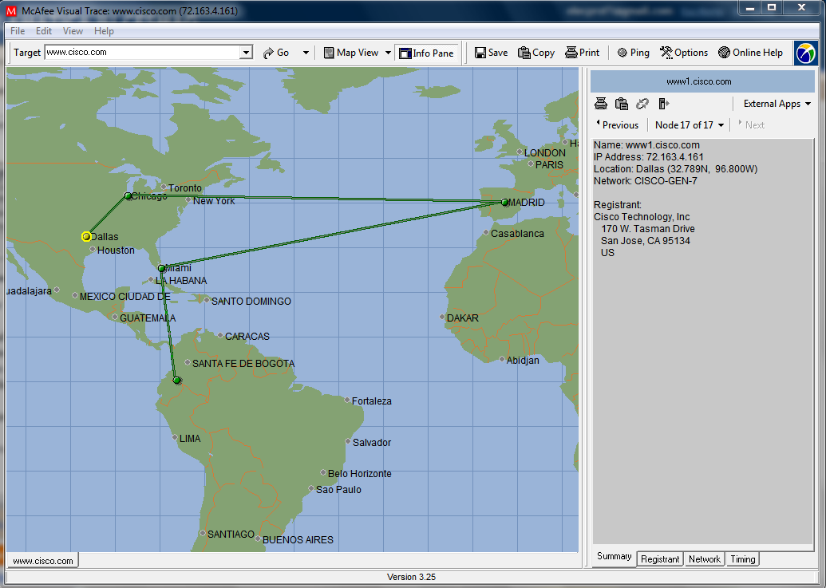Open the File menu

(18, 31)
